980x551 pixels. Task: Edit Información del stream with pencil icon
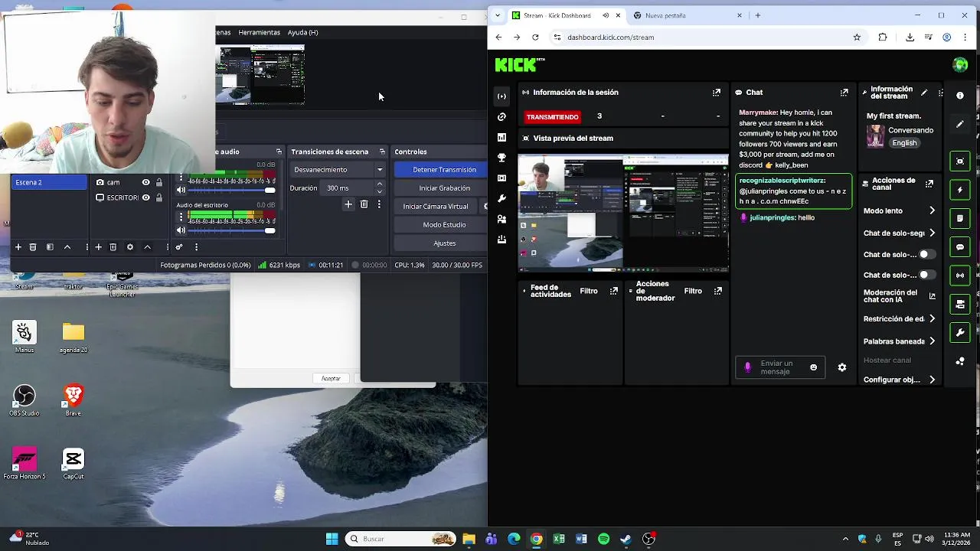924,93
